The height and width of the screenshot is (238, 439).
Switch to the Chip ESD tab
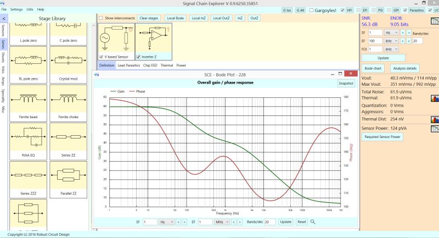pos(150,65)
